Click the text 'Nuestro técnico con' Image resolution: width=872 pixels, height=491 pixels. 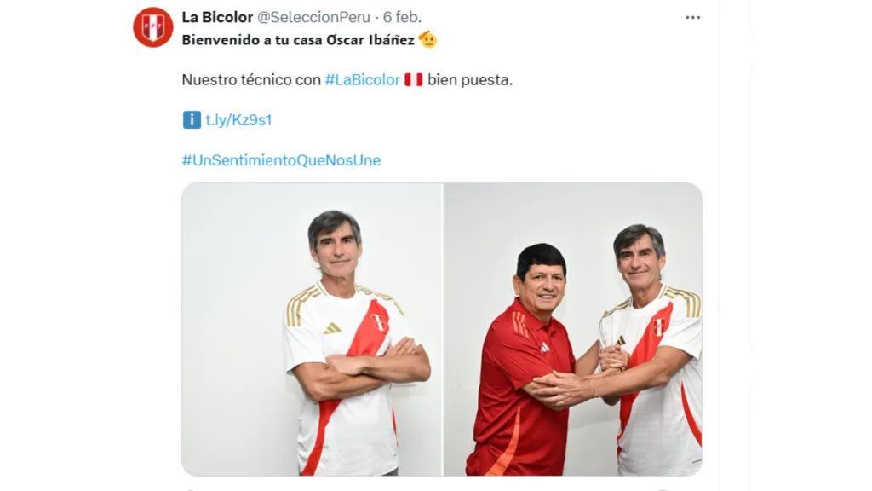[251, 79]
